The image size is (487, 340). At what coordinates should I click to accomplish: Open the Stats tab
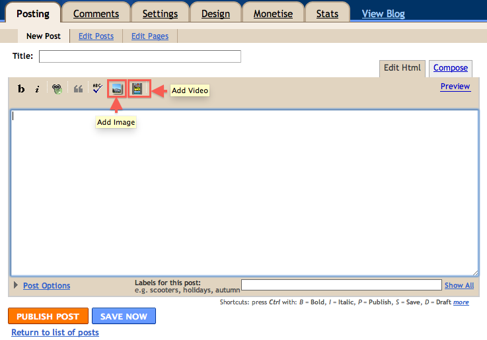click(x=327, y=14)
